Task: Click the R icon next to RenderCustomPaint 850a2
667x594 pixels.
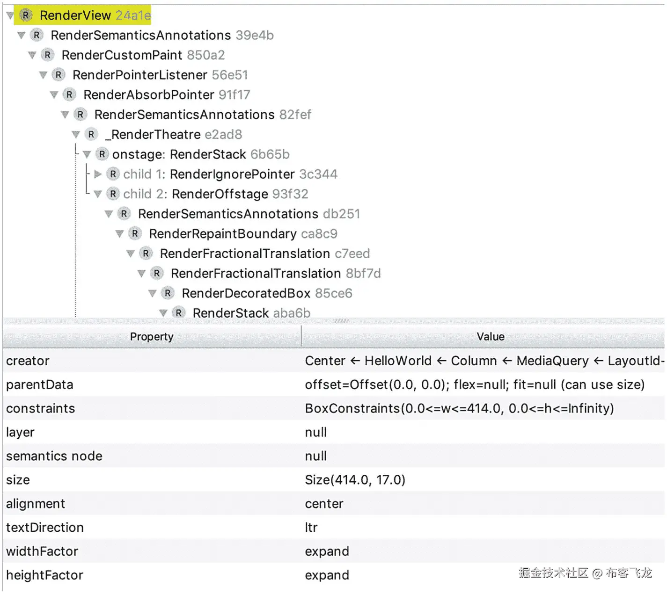Action: tap(47, 55)
